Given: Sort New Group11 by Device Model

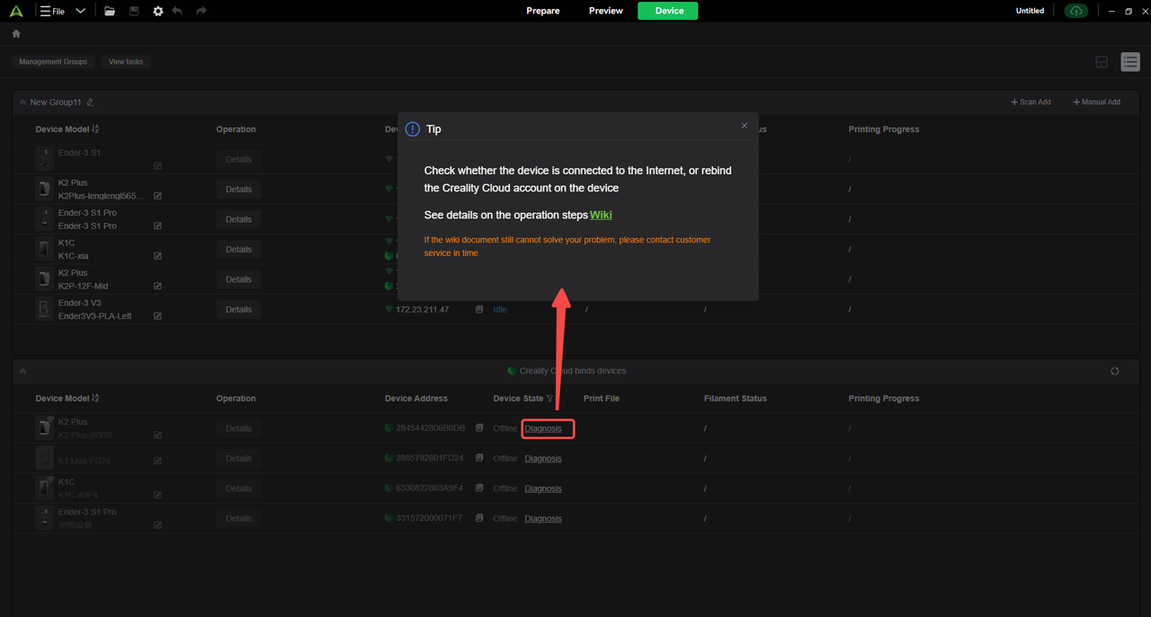Looking at the screenshot, I should (95, 129).
